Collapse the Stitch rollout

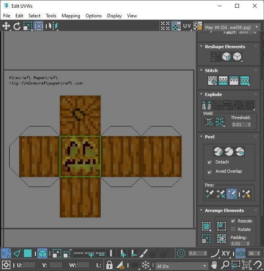[x=201, y=70]
